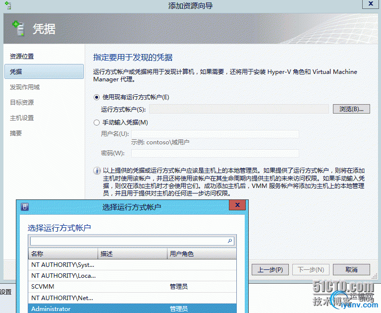Open the 目标资源 wizard step
This screenshot has width=381, height=313.
click(x=22, y=102)
